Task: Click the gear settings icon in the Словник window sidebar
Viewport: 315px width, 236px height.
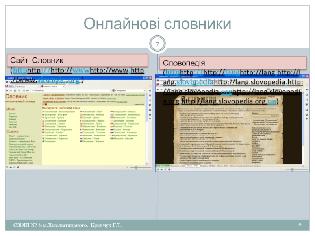Action: click(x=150, y=115)
